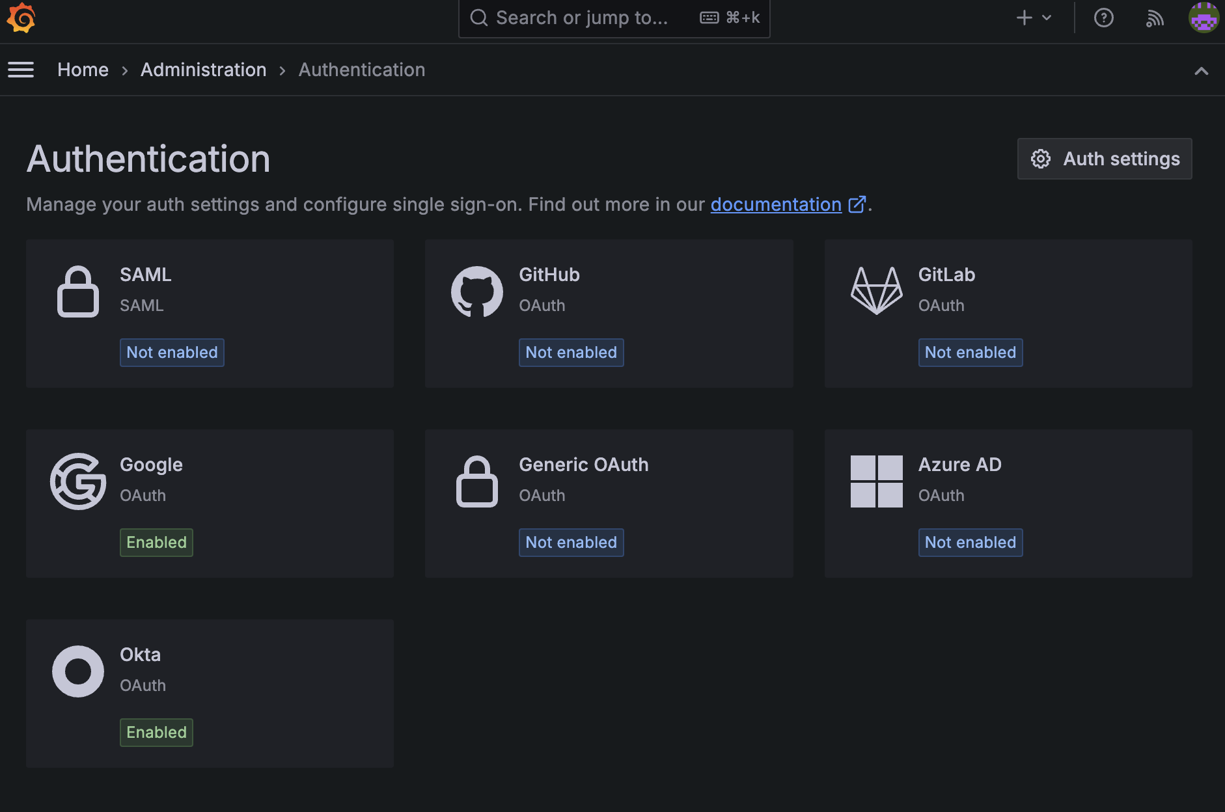Expand the plus new-item dropdown
Image resolution: width=1225 pixels, height=812 pixels.
[x=1034, y=18]
